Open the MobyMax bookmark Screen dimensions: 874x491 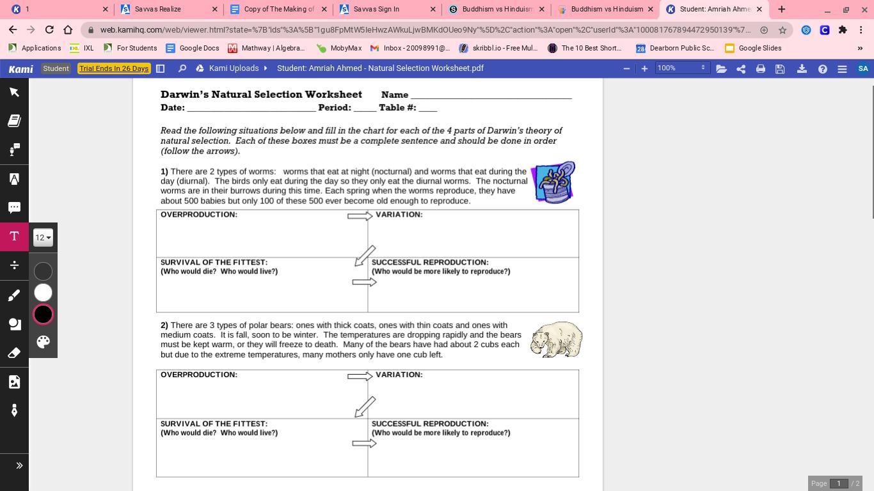click(340, 48)
